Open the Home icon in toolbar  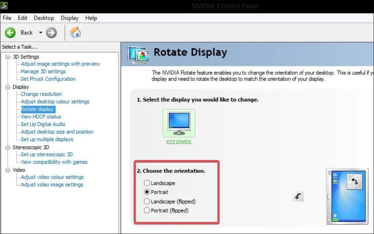tap(75, 32)
